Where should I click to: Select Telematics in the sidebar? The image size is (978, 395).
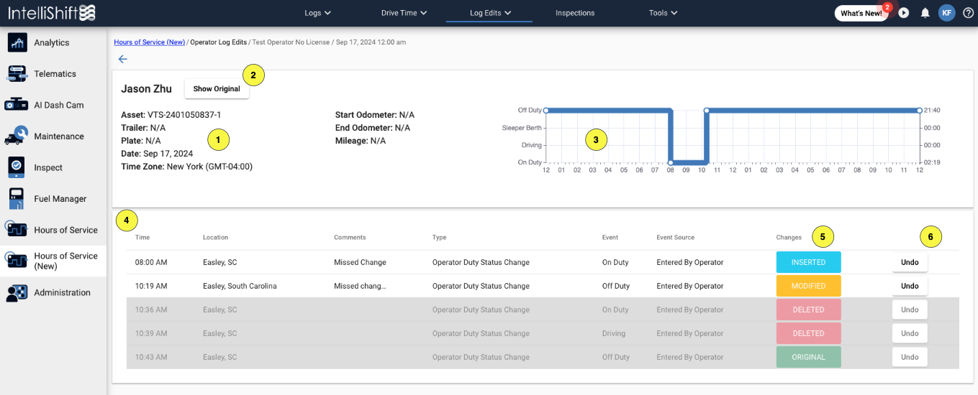click(55, 74)
